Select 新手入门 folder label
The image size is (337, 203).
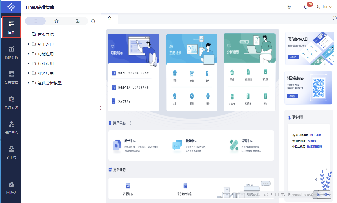coord(46,44)
